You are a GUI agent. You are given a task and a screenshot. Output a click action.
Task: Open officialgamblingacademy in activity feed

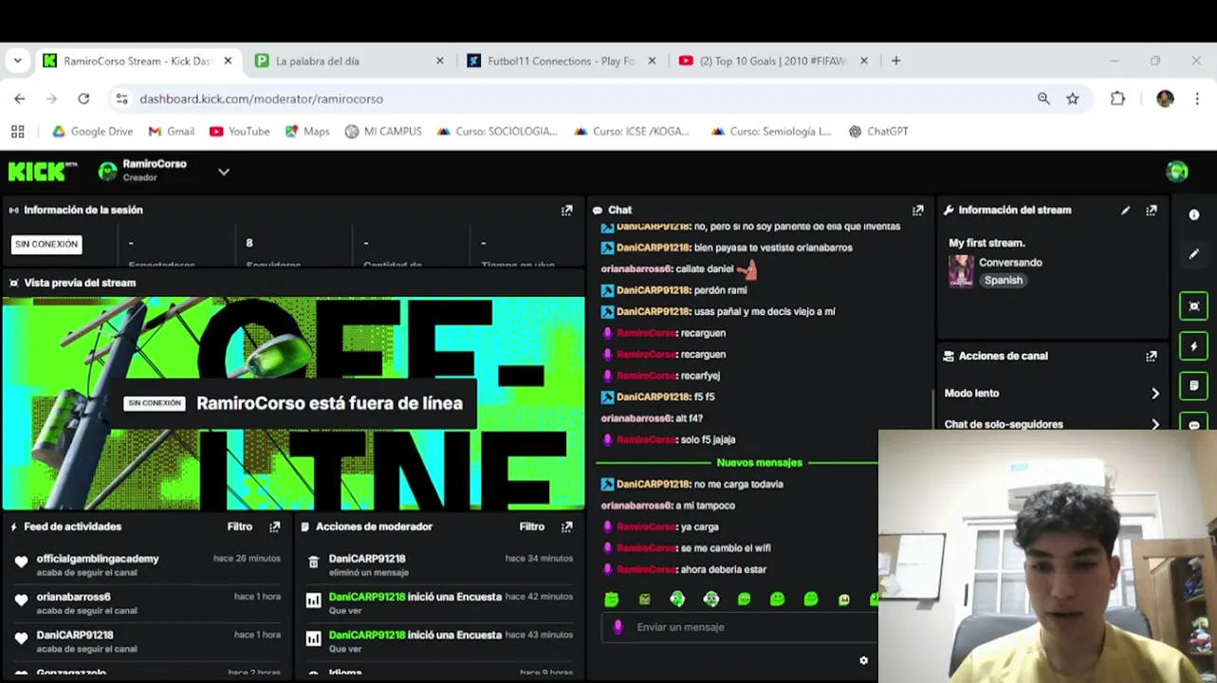click(x=98, y=560)
